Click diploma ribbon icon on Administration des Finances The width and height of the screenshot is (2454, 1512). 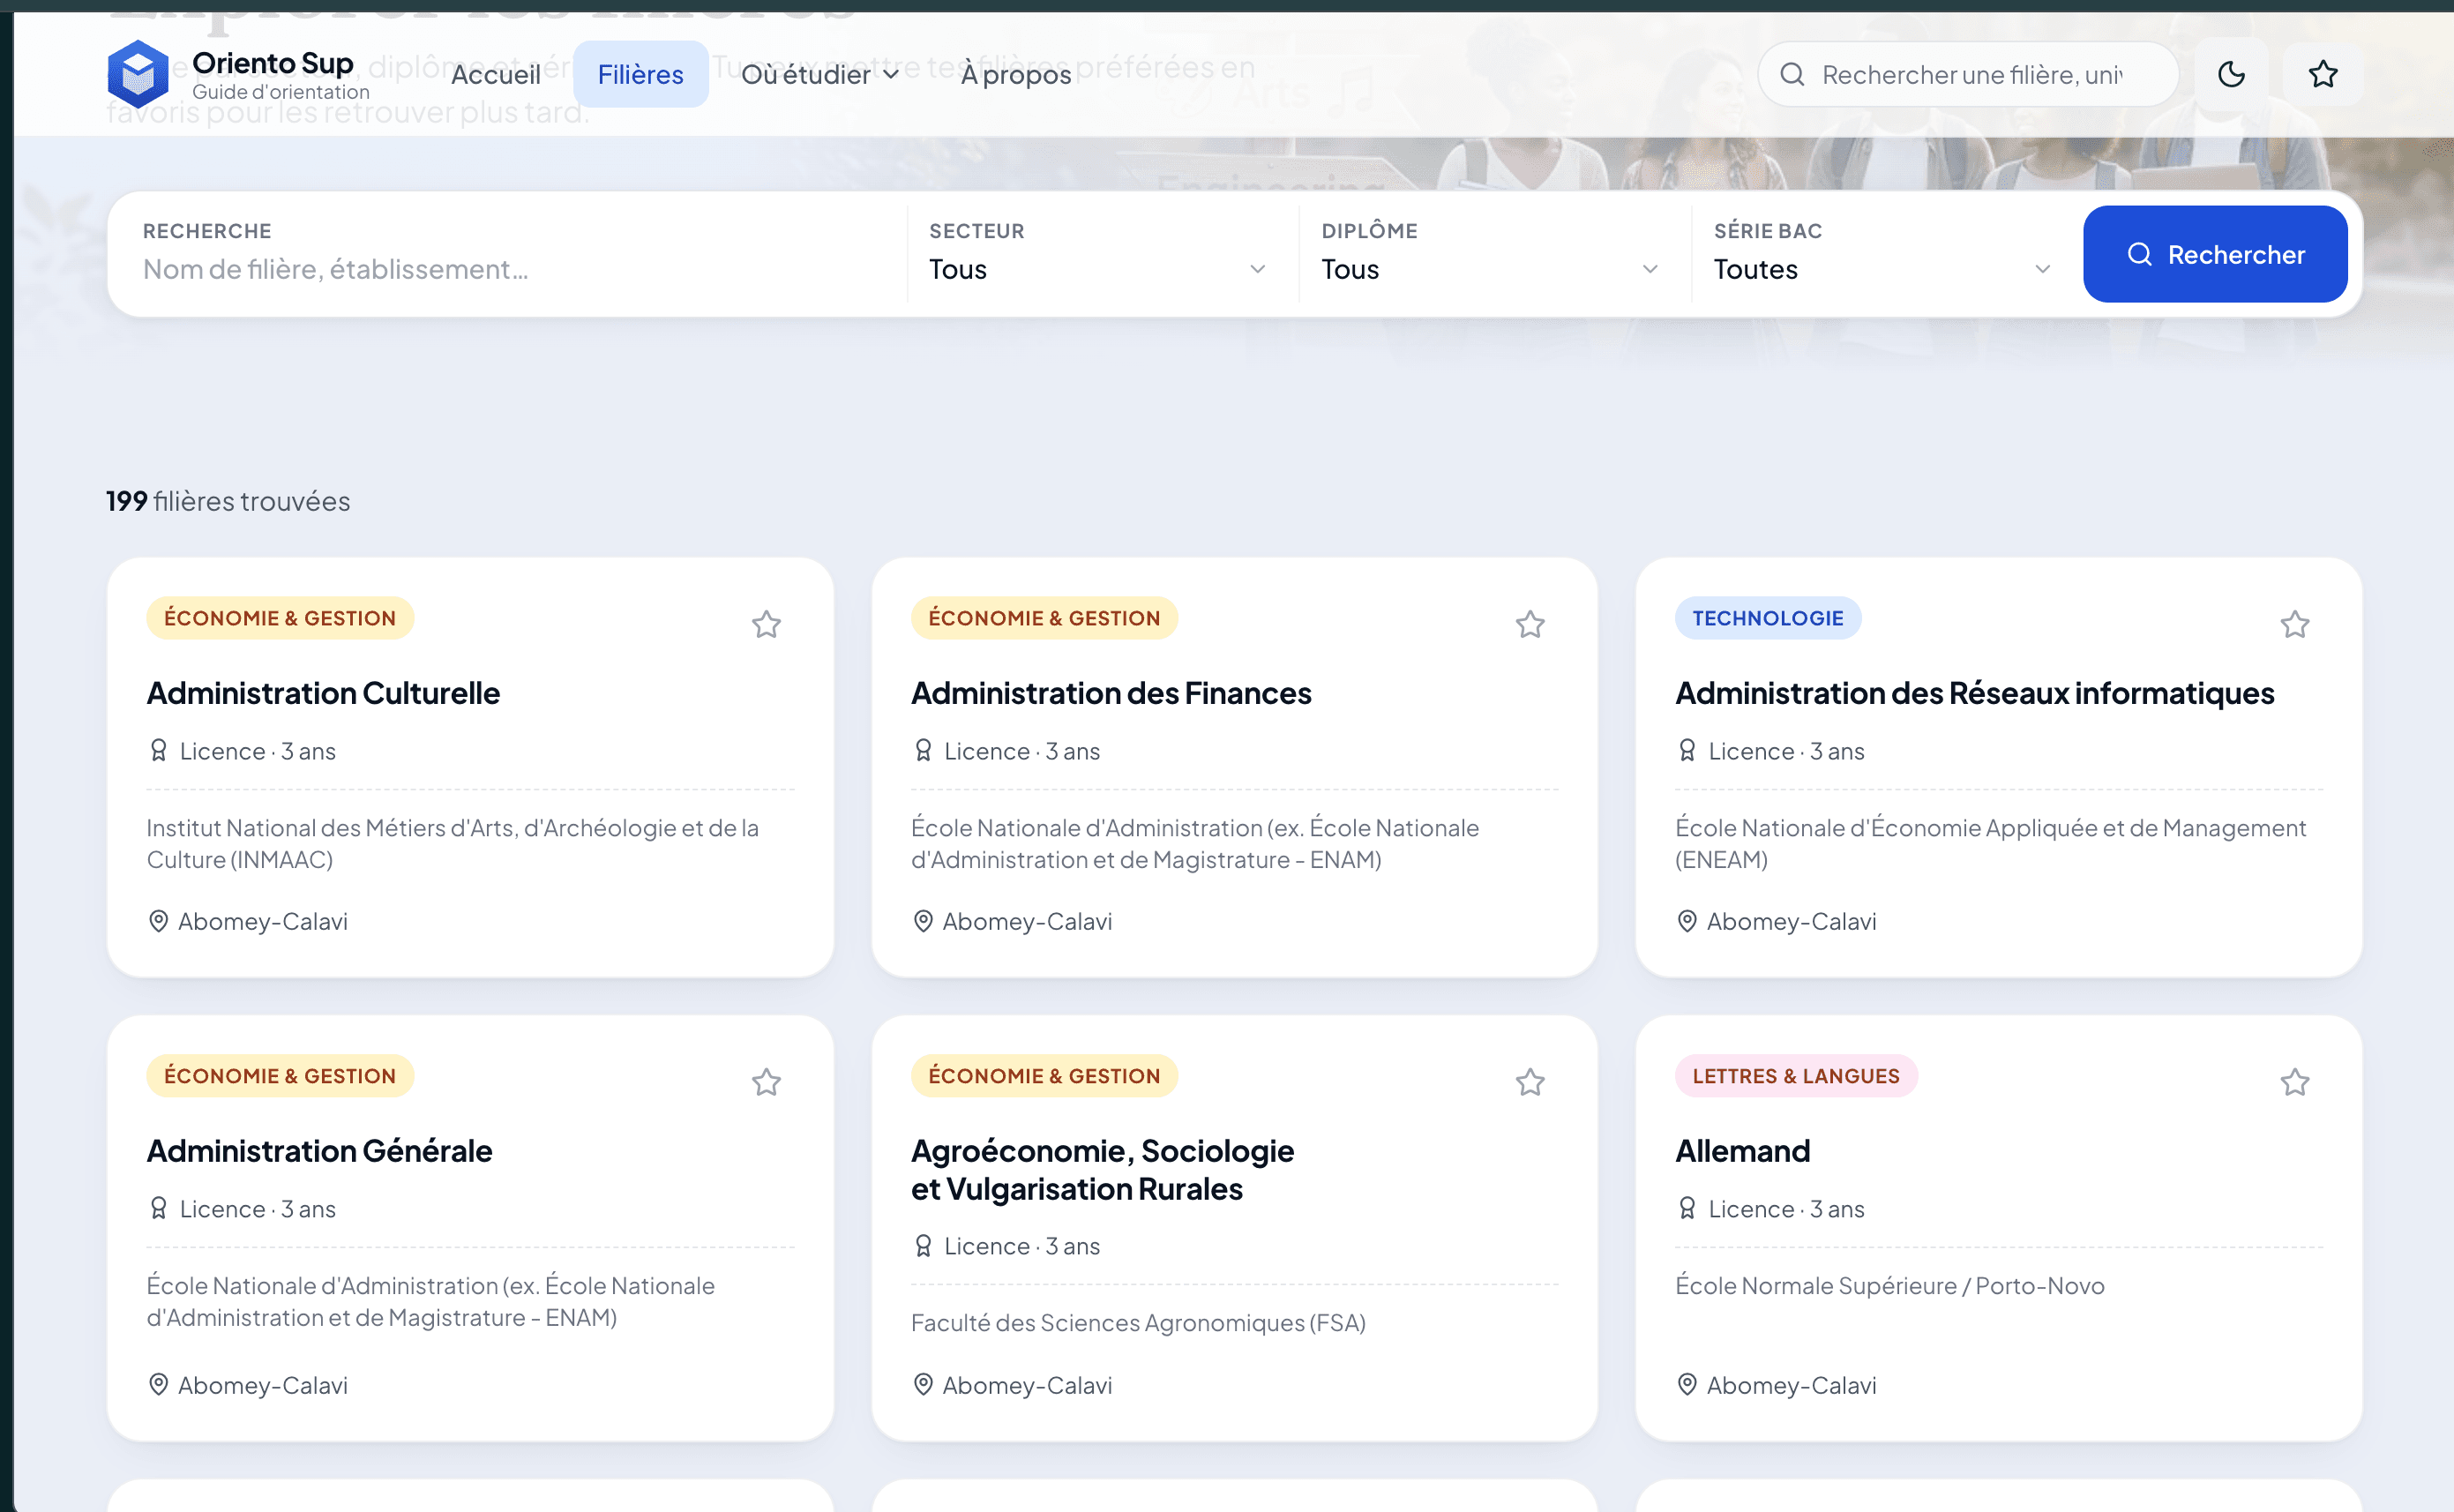pyautogui.click(x=923, y=750)
